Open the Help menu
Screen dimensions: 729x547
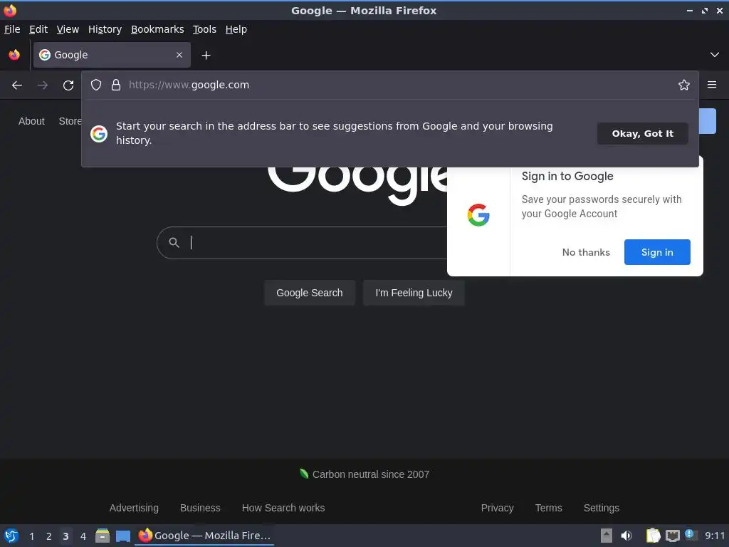click(236, 29)
